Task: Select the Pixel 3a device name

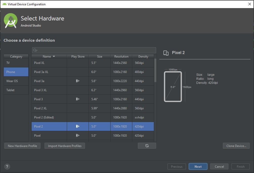Action: 39,81
